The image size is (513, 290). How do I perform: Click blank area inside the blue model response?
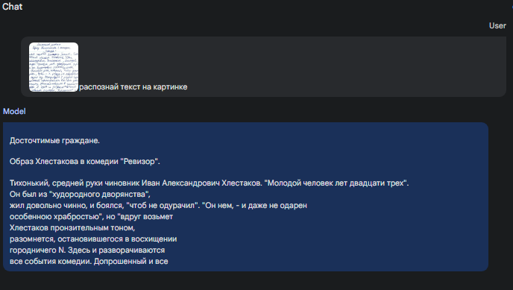pyautogui.click(x=360, y=236)
